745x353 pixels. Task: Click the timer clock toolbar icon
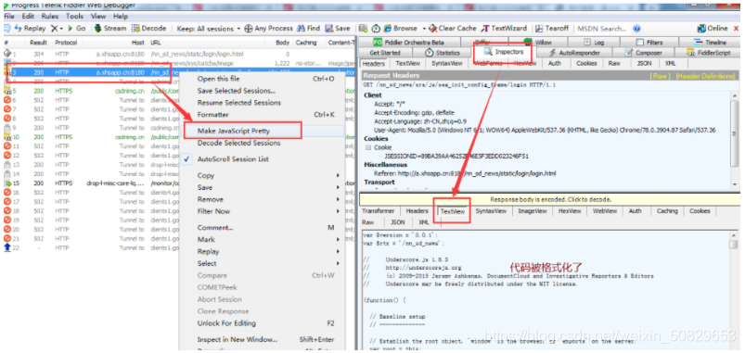pos(376,29)
